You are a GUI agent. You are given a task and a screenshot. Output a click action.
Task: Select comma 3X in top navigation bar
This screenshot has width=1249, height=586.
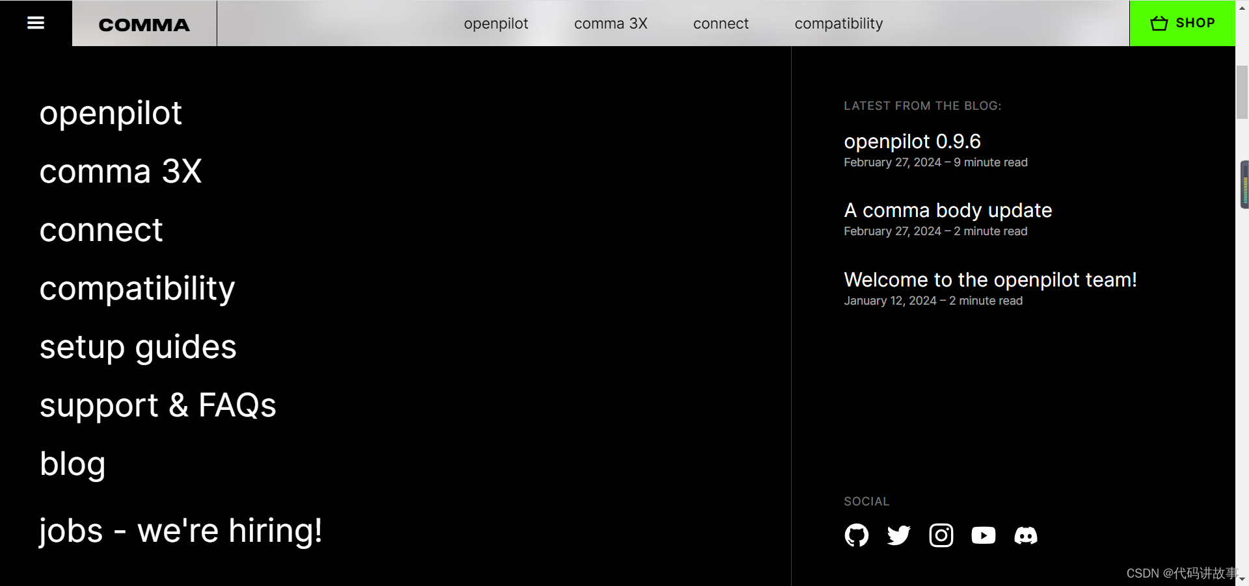click(x=610, y=23)
